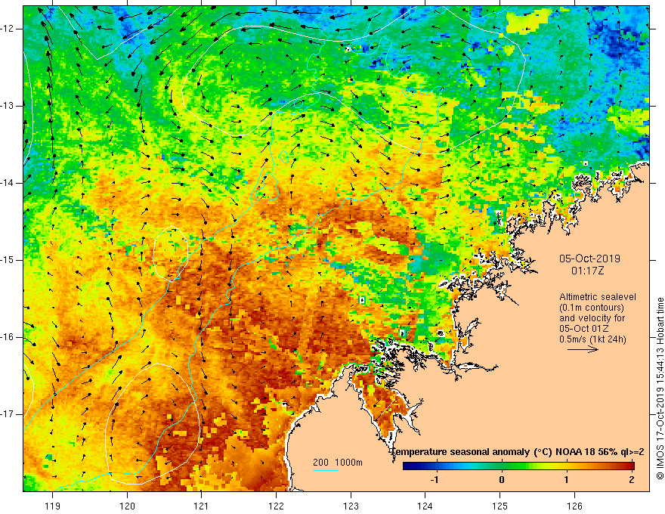
Task: Click longitude axis label 125
Action: point(500,506)
